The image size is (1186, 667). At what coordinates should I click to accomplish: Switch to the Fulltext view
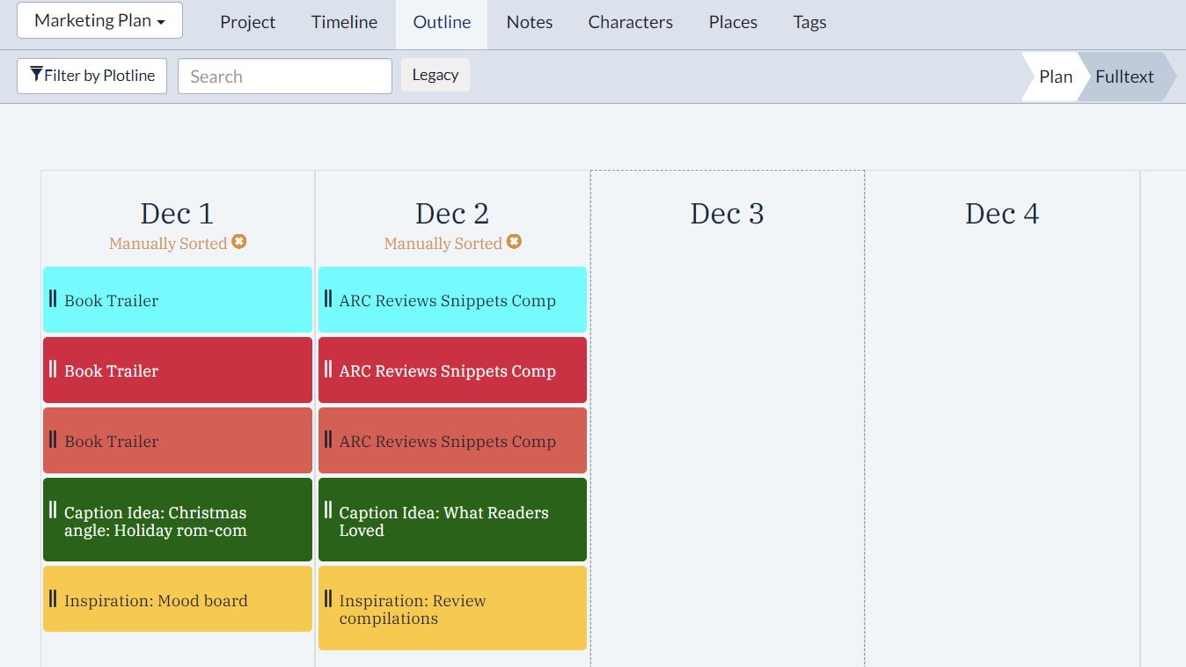click(1124, 77)
